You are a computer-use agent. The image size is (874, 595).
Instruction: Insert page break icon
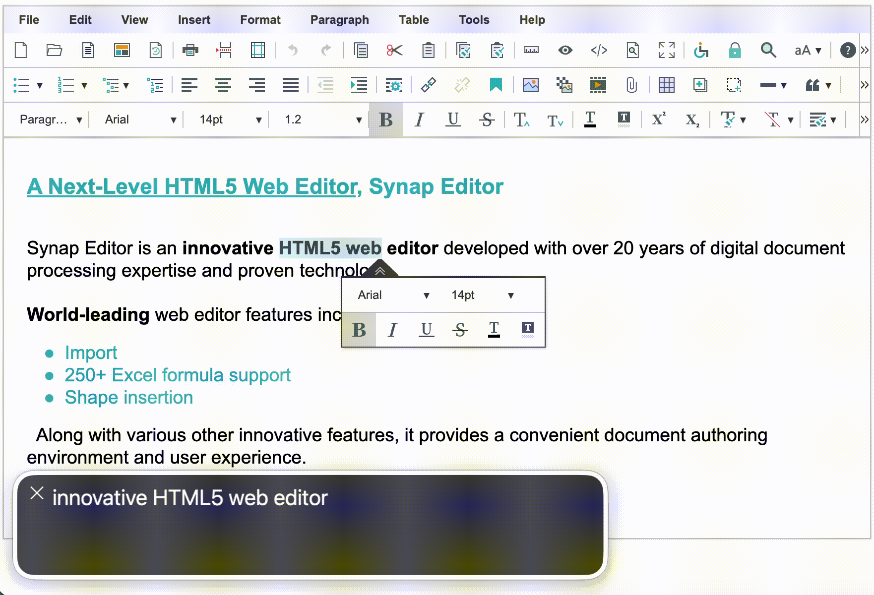224,50
